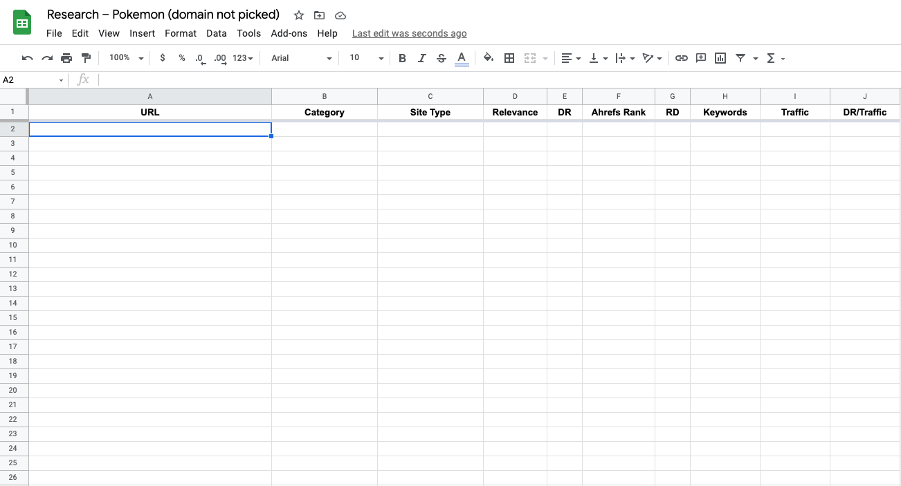
Task: Open the text rotation dropdown
Action: point(652,58)
